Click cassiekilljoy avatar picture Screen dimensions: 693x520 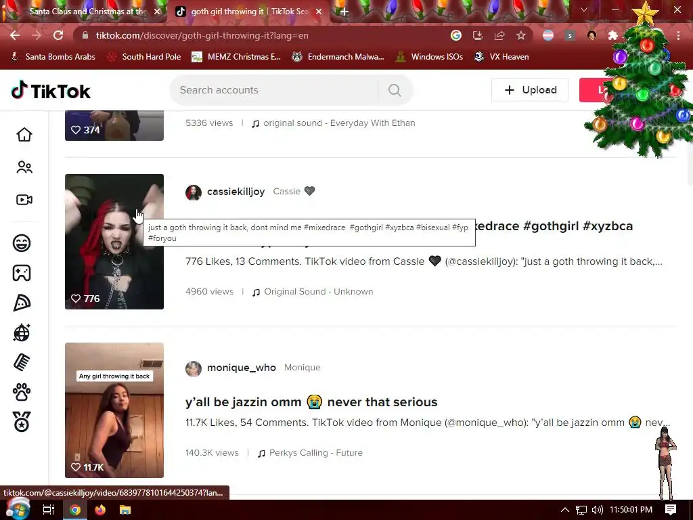[x=193, y=192]
